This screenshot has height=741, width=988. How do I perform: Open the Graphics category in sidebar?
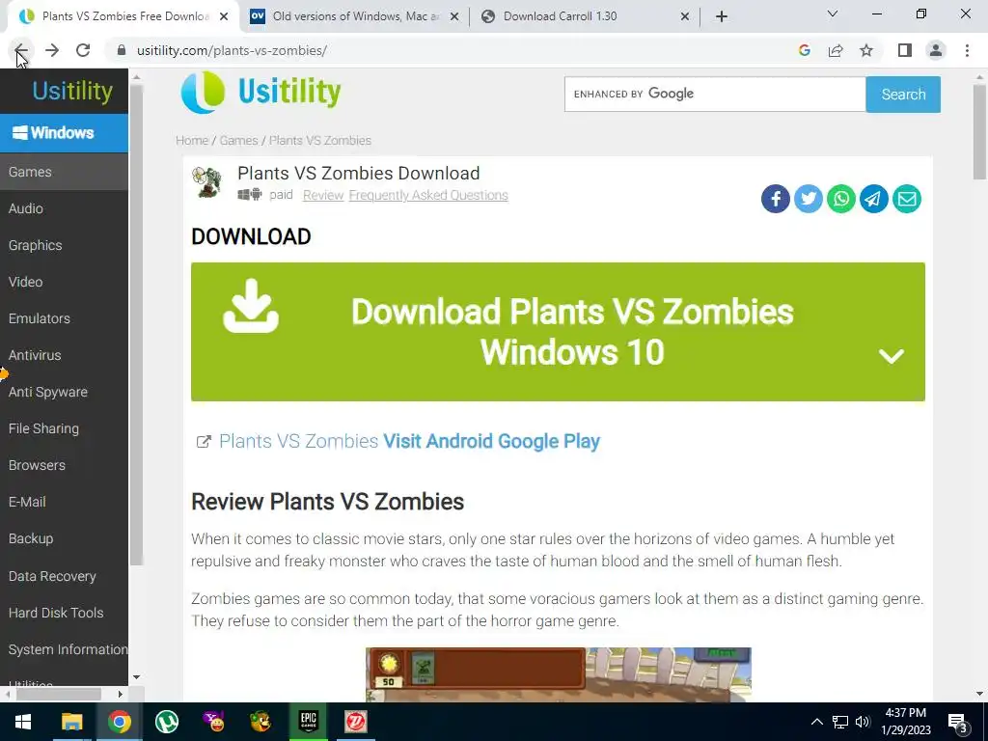pyautogui.click(x=64, y=245)
